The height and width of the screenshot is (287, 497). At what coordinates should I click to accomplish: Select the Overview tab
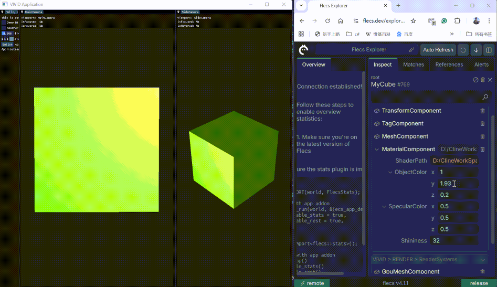[x=313, y=65]
